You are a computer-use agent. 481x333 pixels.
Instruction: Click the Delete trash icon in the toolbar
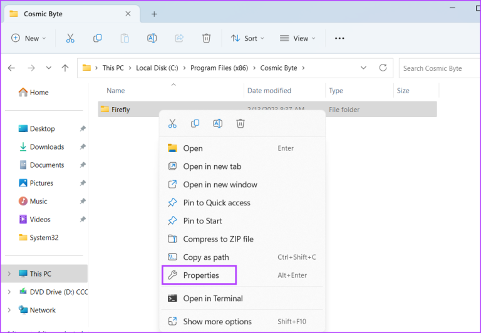click(x=206, y=38)
